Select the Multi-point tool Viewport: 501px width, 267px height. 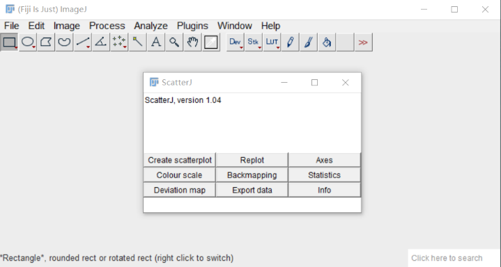[x=119, y=42]
